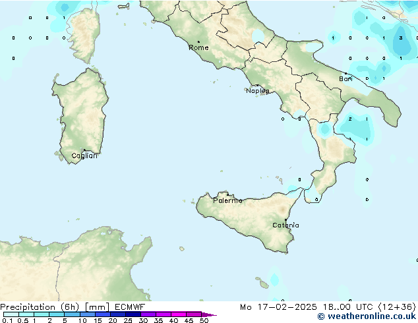Click the '50' legend scale value
The image size is (418, 323).
pyautogui.click(x=204, y=320)
